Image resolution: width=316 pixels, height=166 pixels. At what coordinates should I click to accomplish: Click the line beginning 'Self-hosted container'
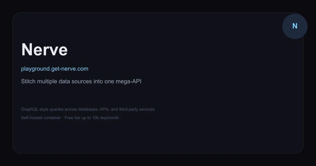pyautogui.click(x=70, y=118)
